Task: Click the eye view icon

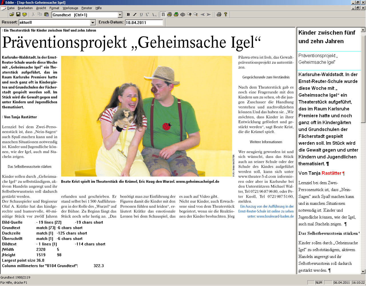Action: (x=183, y=14)
